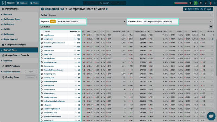Sort by the Domain column header
This screenshot has height=122, width=217.
point(47,31)
